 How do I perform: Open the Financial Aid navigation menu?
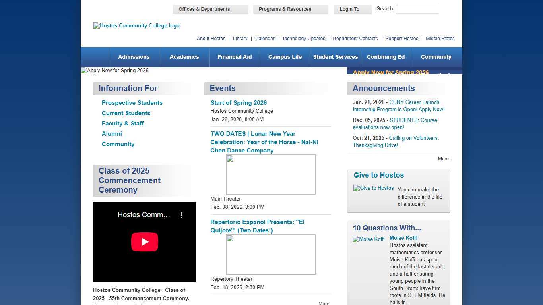coord(235,57)
